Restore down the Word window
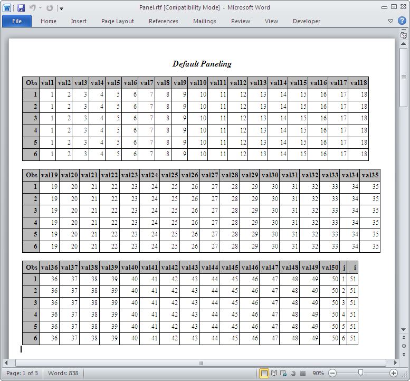This screenshot has height=381, width=410. tap(394, 7)
